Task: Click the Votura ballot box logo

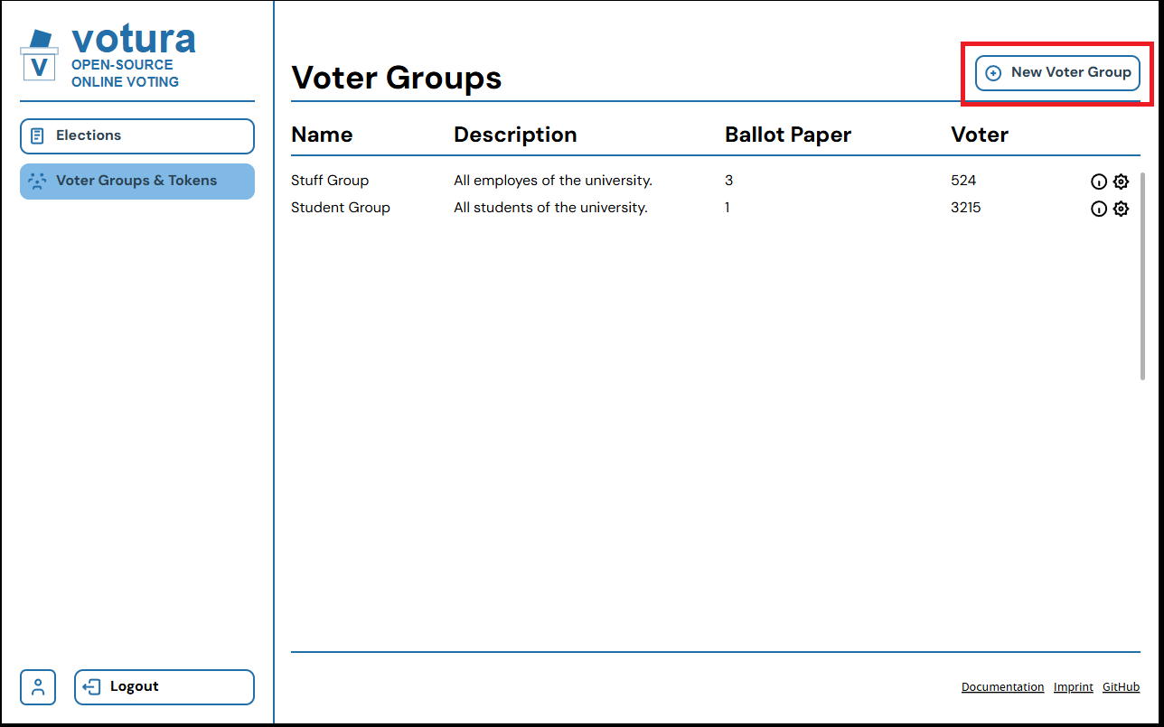Action: coord(39,55)
